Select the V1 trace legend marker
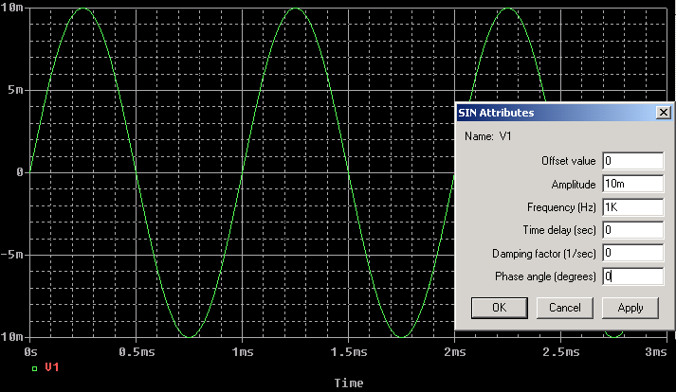The image size is (676, 392). point(34,368)
